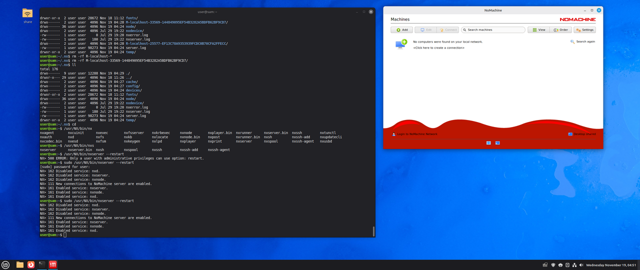Click left bottom display icon in NoMachine
640x270 pixels.
488,143
